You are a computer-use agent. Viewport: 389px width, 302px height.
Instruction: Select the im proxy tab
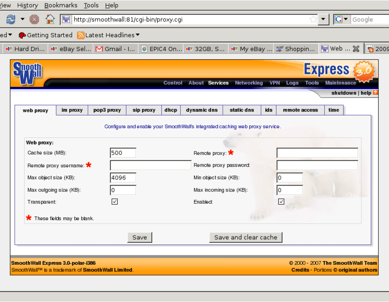click(x=72, y=110)
